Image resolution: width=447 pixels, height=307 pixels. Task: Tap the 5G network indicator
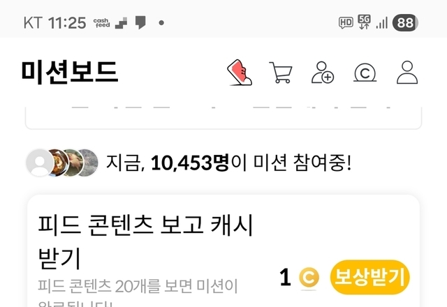pyautogui.click(x=364, y=22)
